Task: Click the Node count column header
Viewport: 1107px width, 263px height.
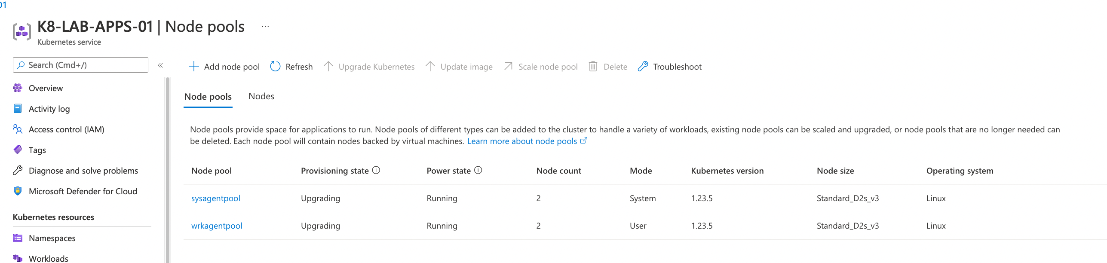Action: pyautogui.click(x=559, y=171)
